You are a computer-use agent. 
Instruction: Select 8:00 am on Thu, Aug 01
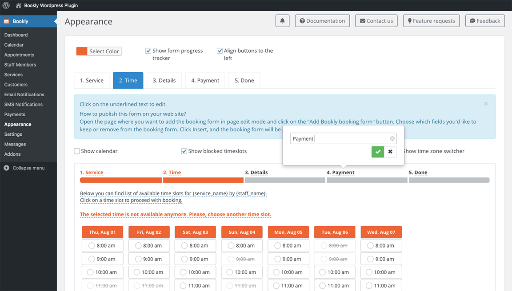click(x=102, y=246)
